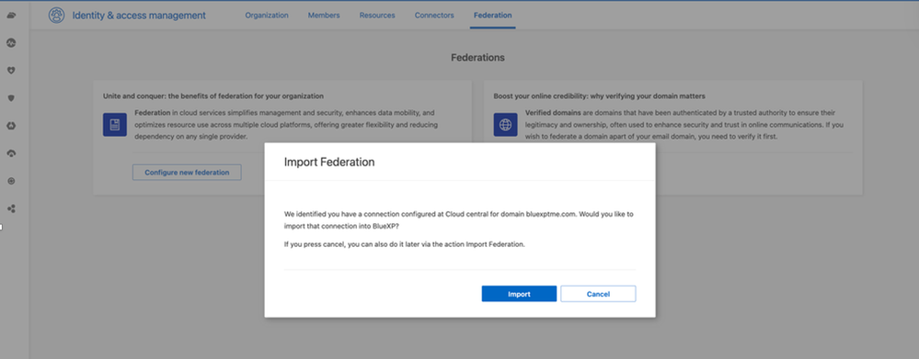Screen dimensions: 919x359
Task: Click the blue Federation document icon
Action: 115,125
